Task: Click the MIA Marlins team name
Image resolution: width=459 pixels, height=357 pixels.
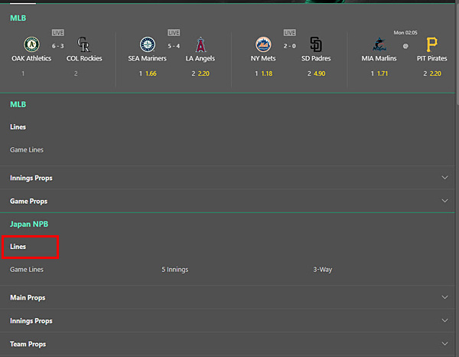Action: 379,58
